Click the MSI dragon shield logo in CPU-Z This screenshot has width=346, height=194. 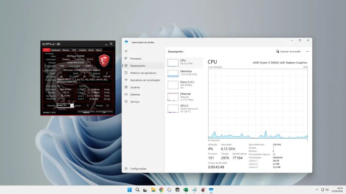coord(104,61)
